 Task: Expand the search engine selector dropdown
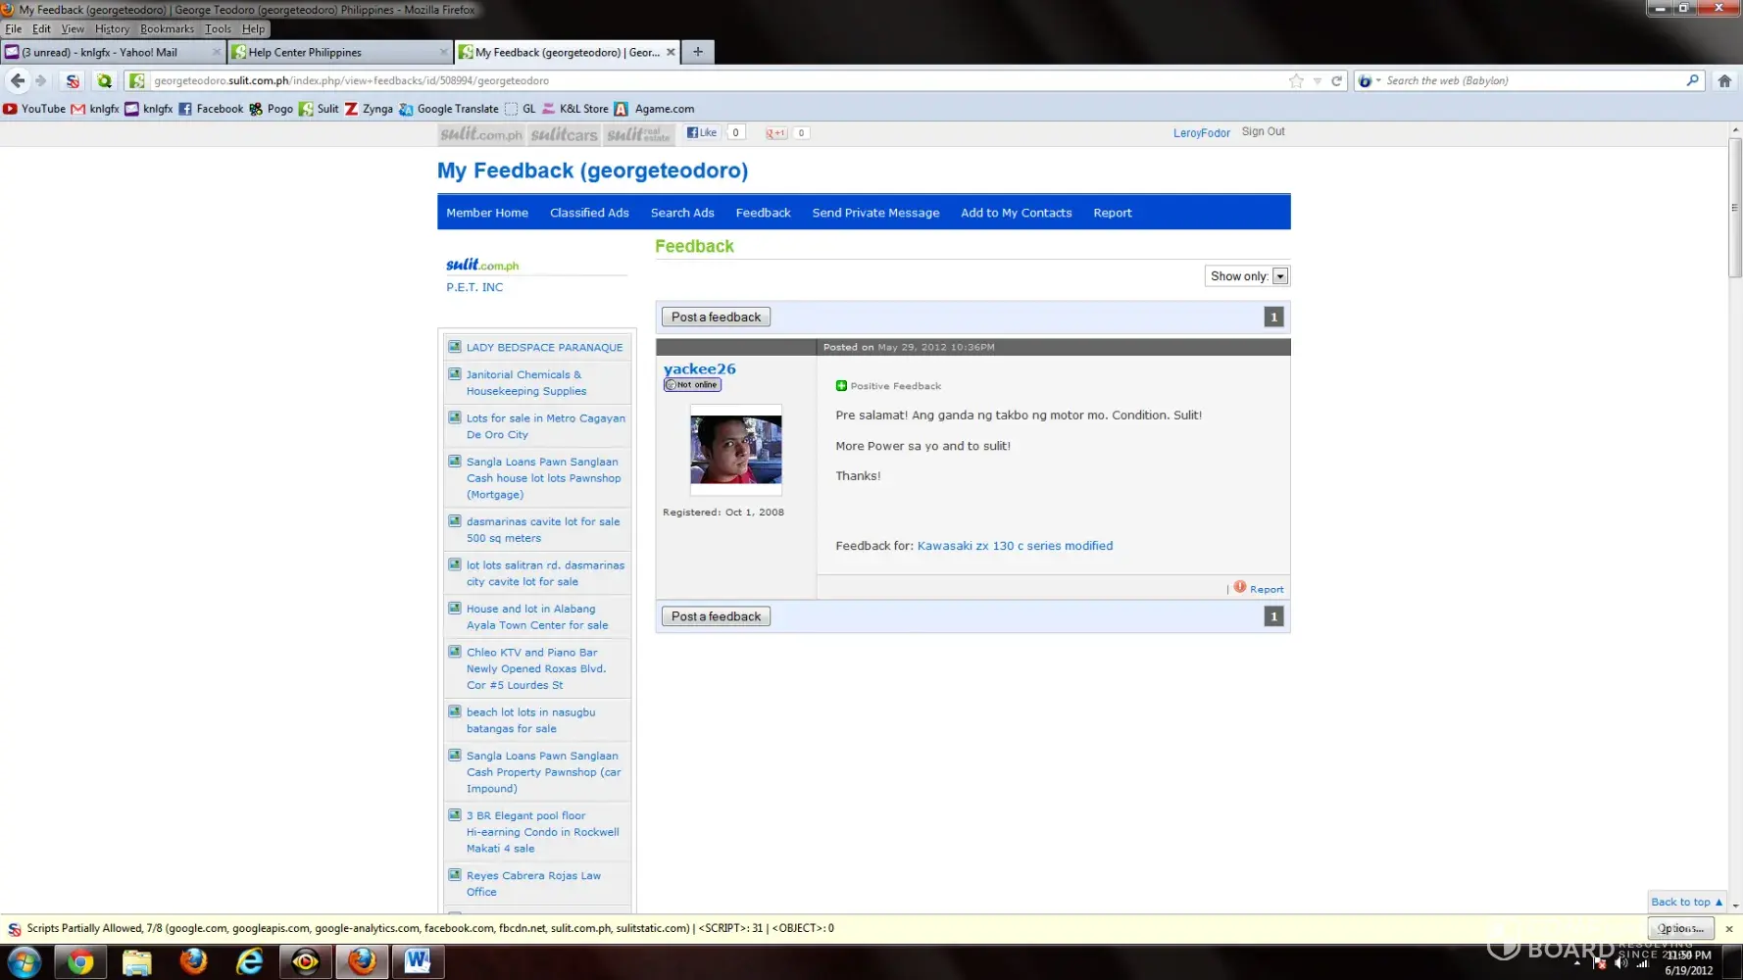[x=1369, y=80]
